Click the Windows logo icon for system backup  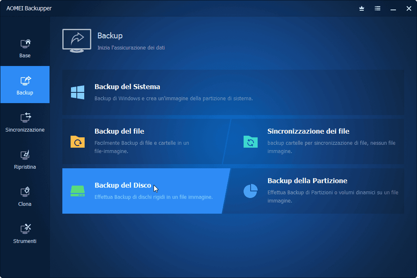[x=78, y=92]
